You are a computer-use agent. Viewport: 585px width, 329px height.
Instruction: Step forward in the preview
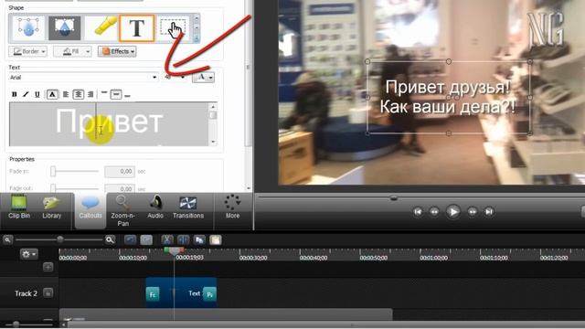point(473,212)
